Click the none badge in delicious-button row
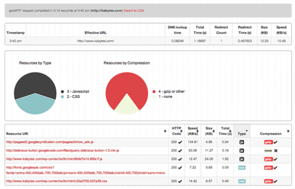Screen dimensions: 295x189 (x=268, y=150)
